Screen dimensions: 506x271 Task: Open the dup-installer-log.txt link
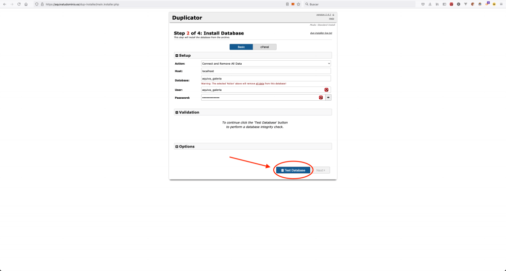tap(321, 33)
